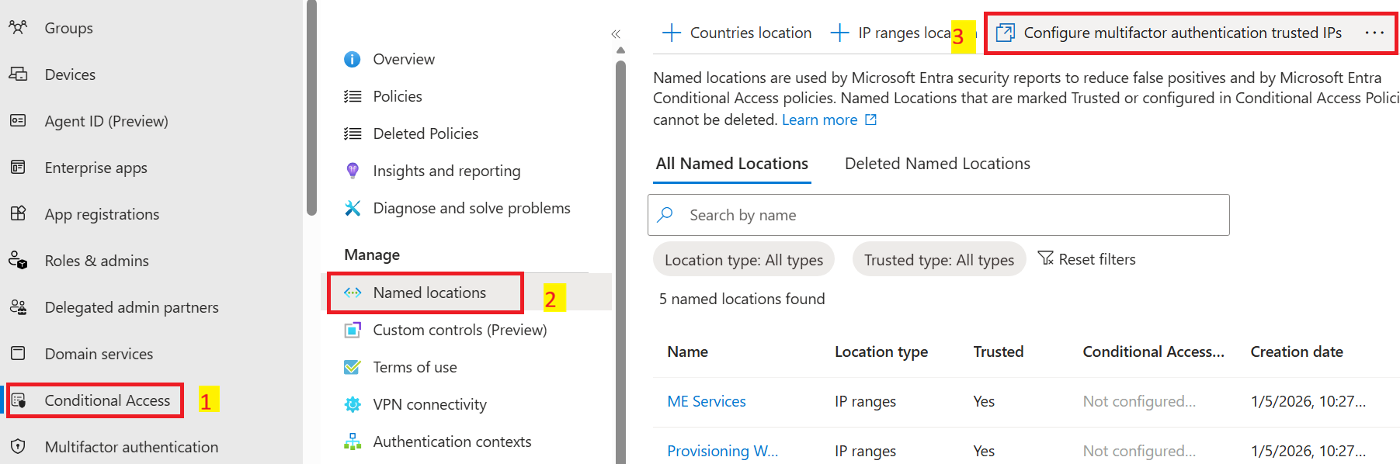The image size is (1400, 464).
Task: Open Named locations in Manage menu
Action: click(429, 293)
